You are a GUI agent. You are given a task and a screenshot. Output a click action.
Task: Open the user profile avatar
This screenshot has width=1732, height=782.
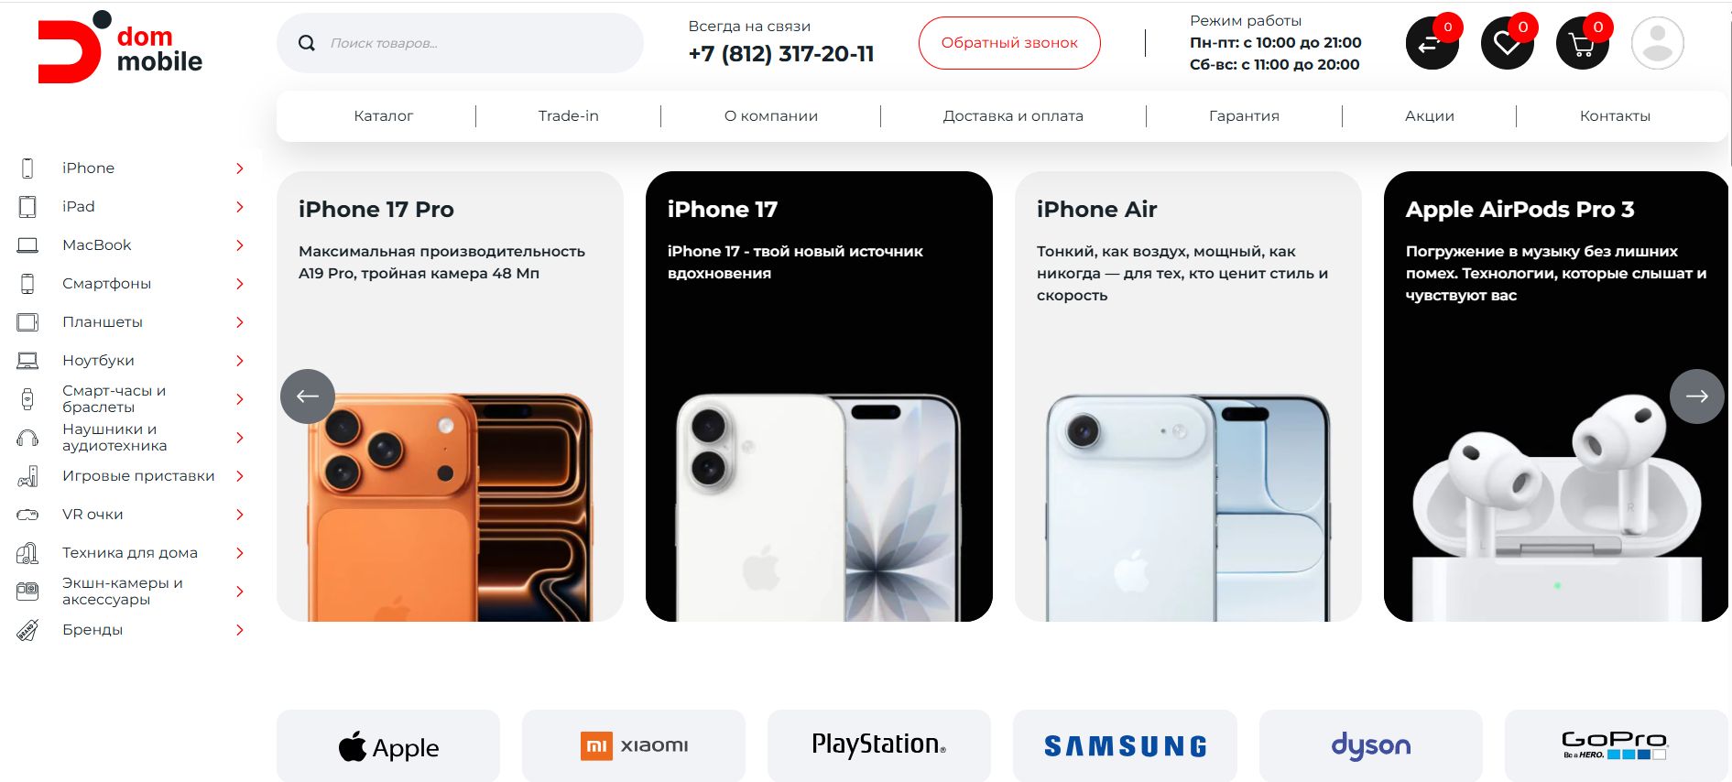click(1658, 43)
